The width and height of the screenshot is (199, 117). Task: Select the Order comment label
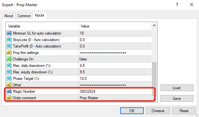coord(24,98)
